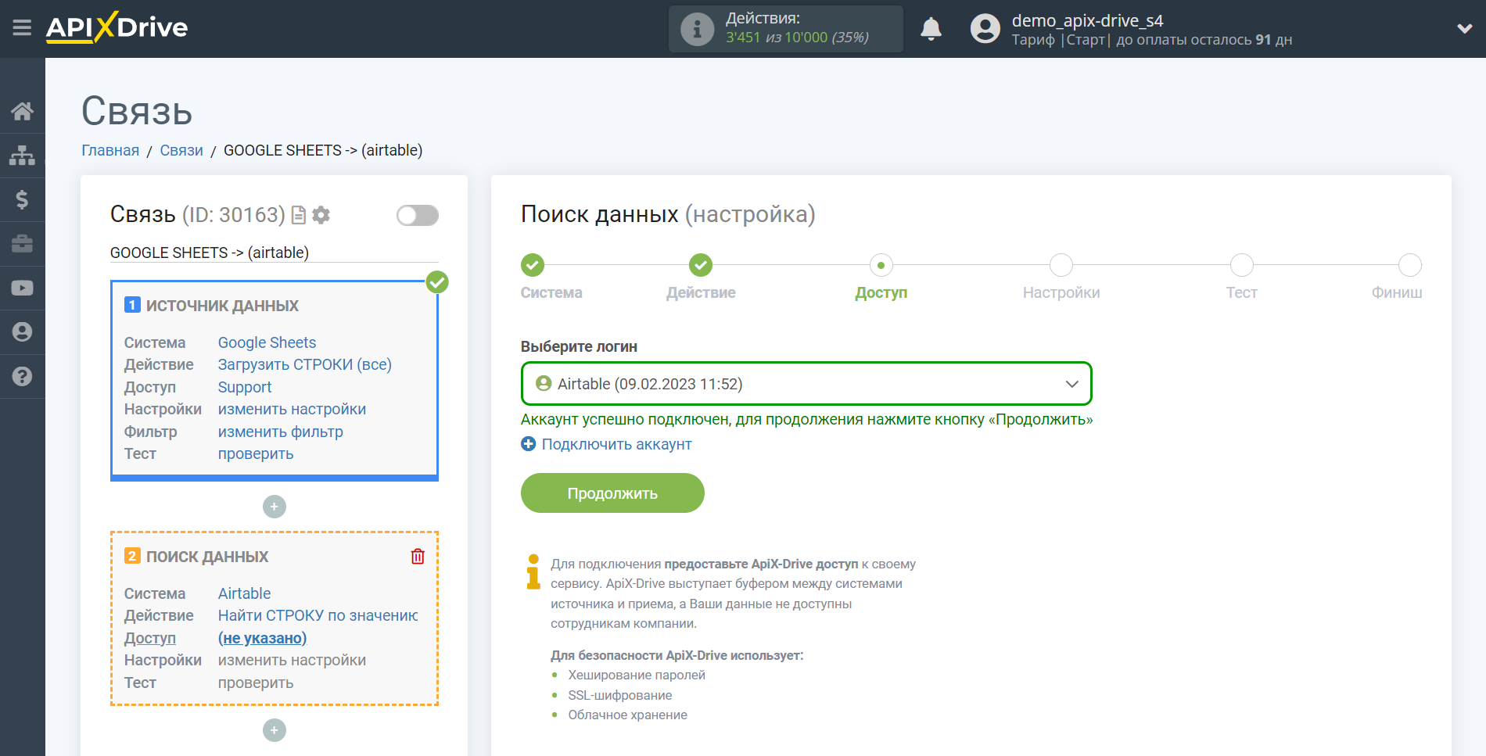Add a block with the plus icon below the data source
The image size is (1486, 756).
(274, 507)
